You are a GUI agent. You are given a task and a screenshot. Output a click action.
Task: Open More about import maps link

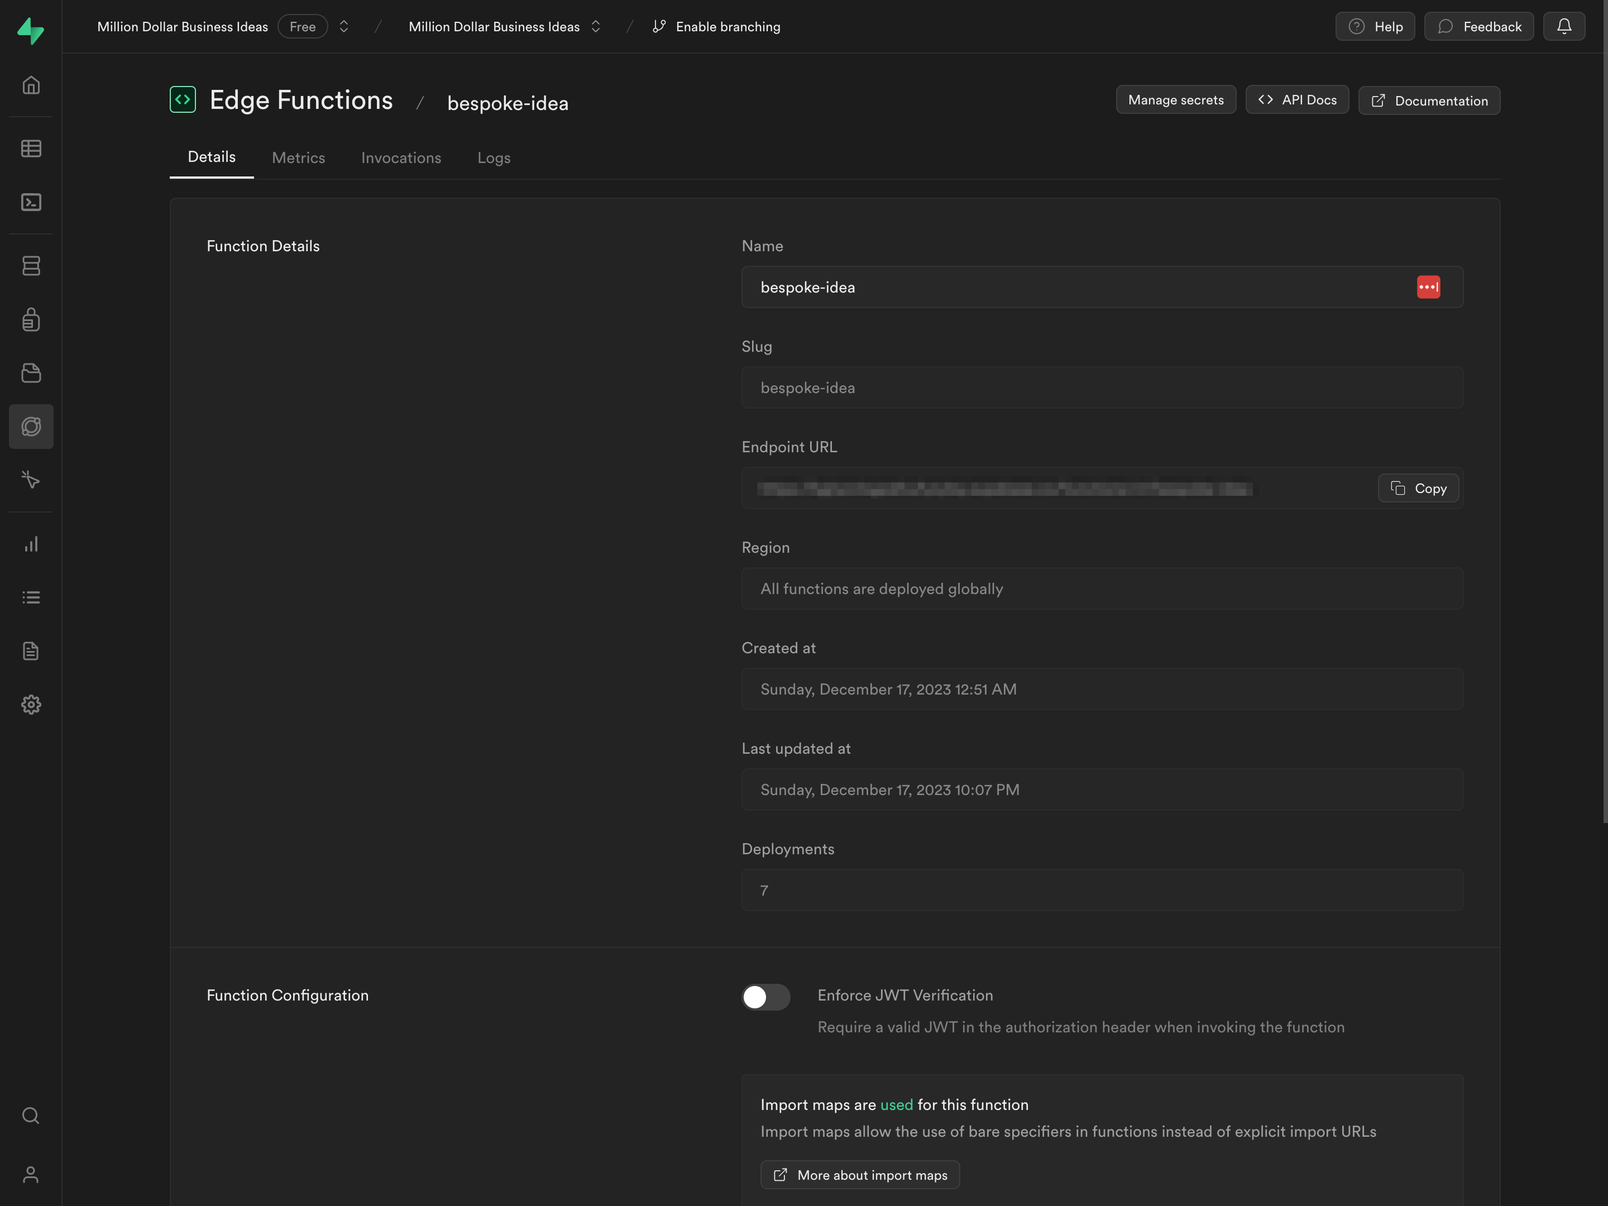coord(860,1175)
